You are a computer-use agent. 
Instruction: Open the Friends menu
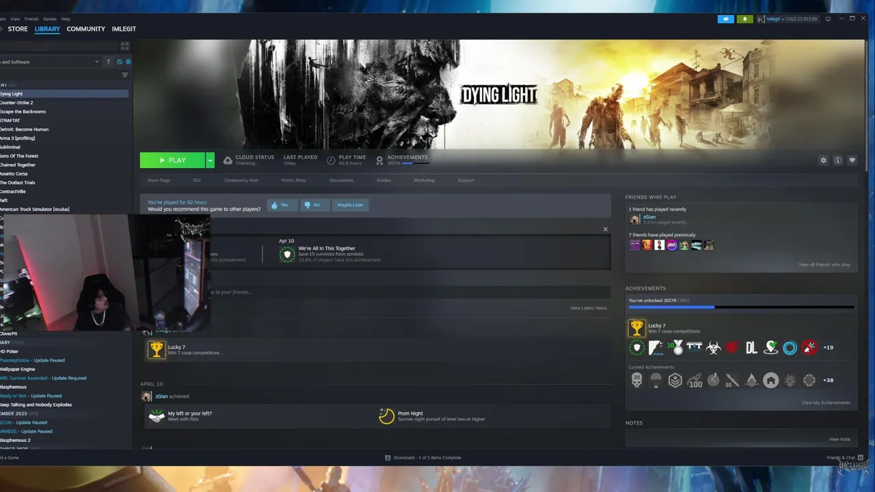point(31,19)
